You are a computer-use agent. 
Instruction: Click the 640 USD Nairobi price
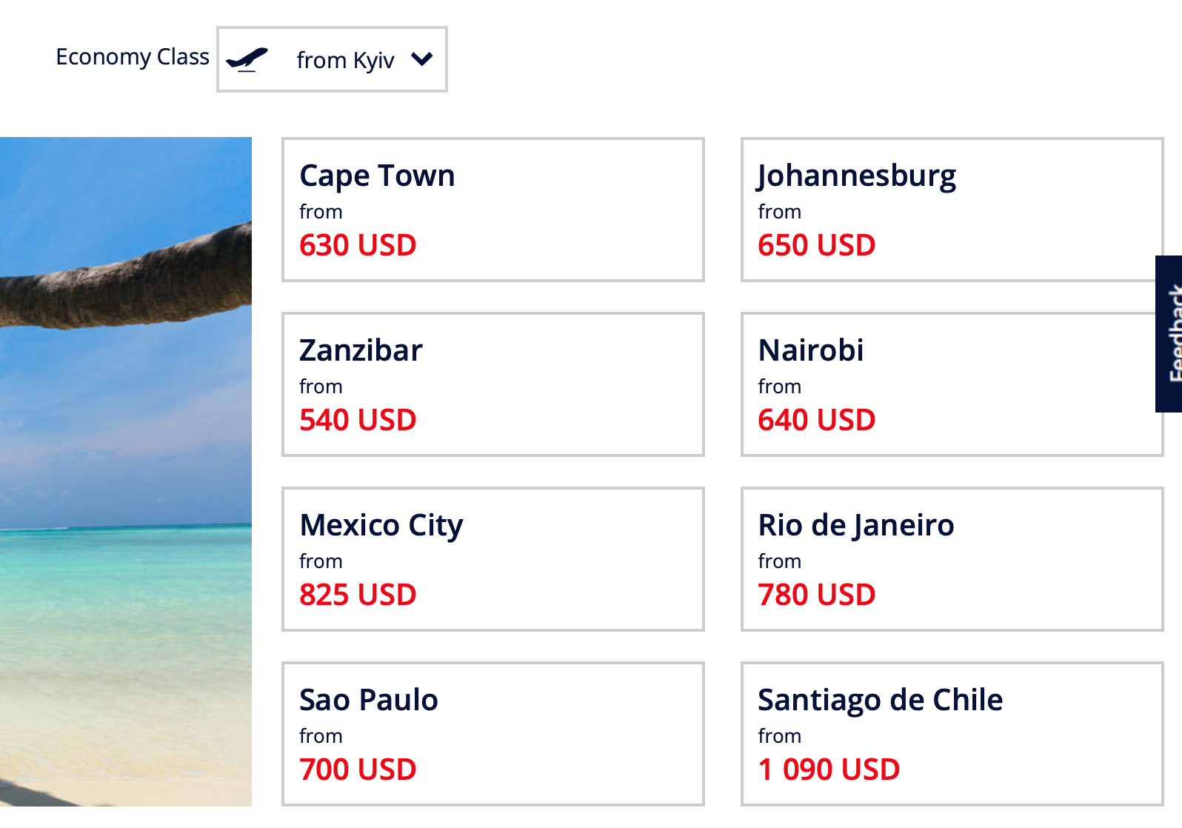[816, 420]
